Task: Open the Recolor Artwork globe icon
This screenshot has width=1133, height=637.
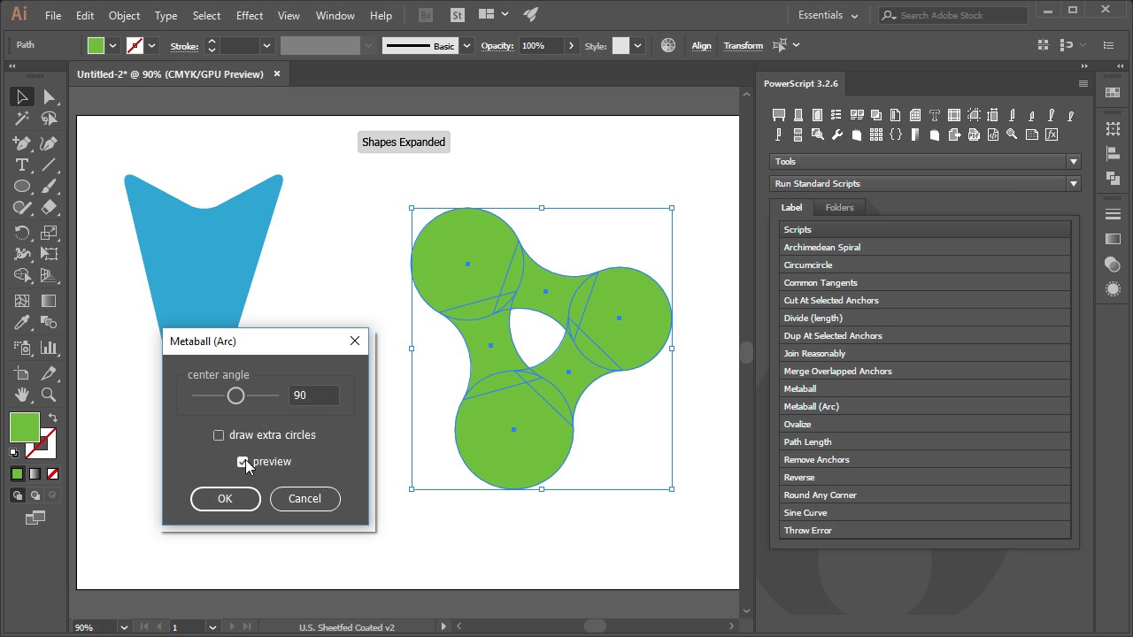Action: (x=668, y=45)
